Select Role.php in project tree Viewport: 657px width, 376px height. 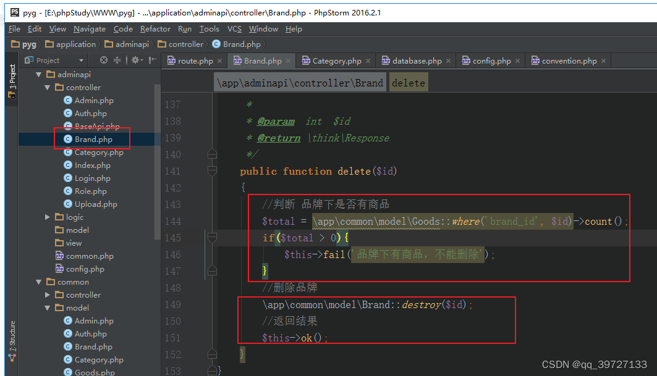click(85, 191)
